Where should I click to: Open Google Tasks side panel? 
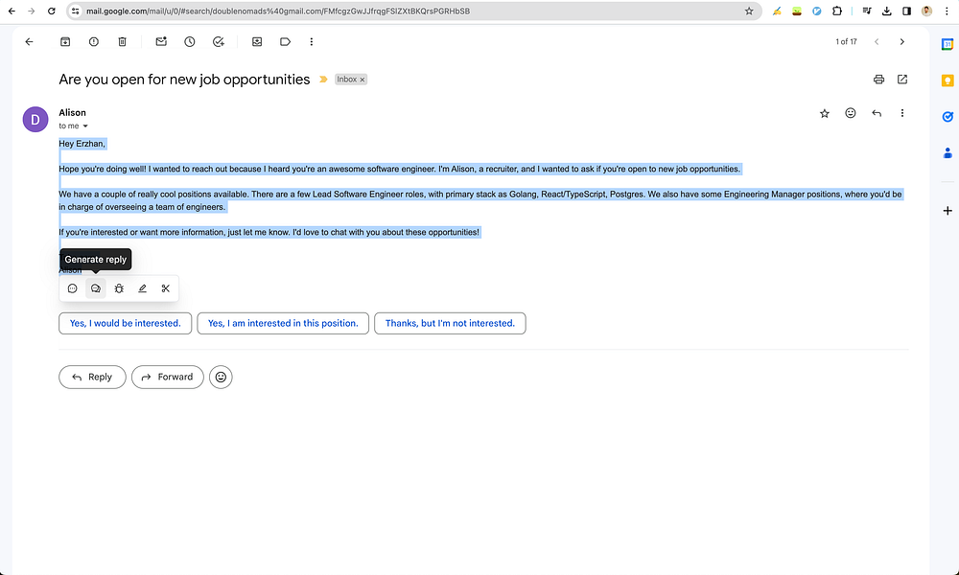(947, 117)
